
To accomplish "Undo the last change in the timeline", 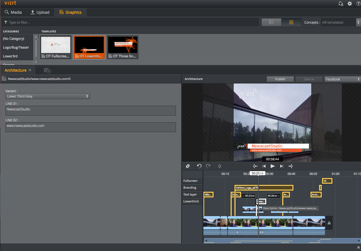I will [199, 166].
